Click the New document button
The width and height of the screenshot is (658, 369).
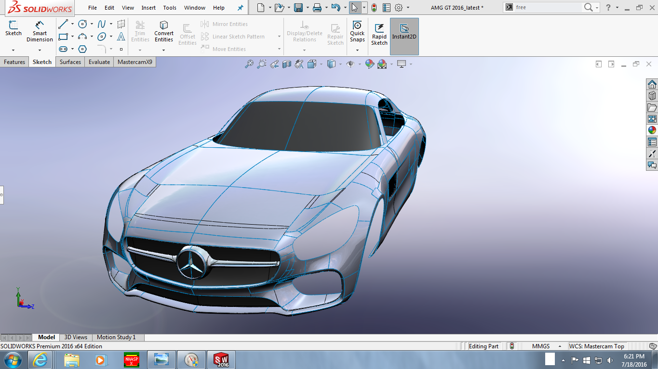pos(261,8)
